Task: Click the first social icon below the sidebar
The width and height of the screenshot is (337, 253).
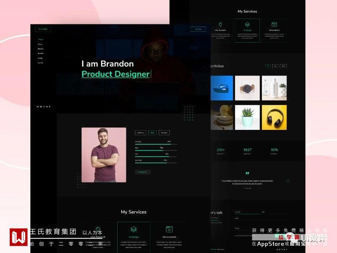Action: click(38, 107)
